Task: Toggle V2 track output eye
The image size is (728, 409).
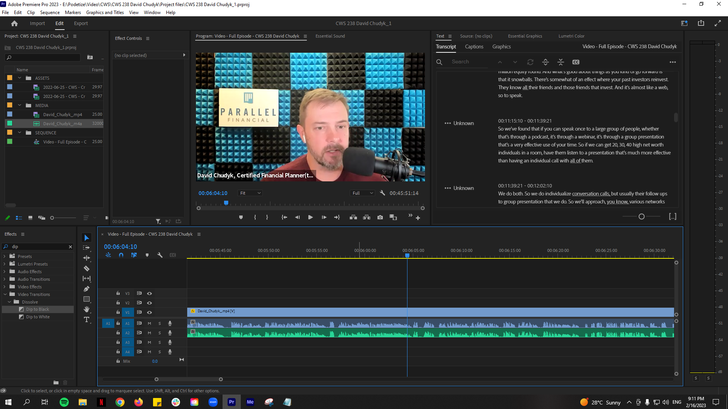Action: click(150, 303)
